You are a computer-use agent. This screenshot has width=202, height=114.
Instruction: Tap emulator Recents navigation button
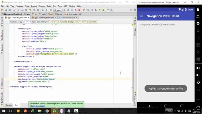[x=182, y=106]
